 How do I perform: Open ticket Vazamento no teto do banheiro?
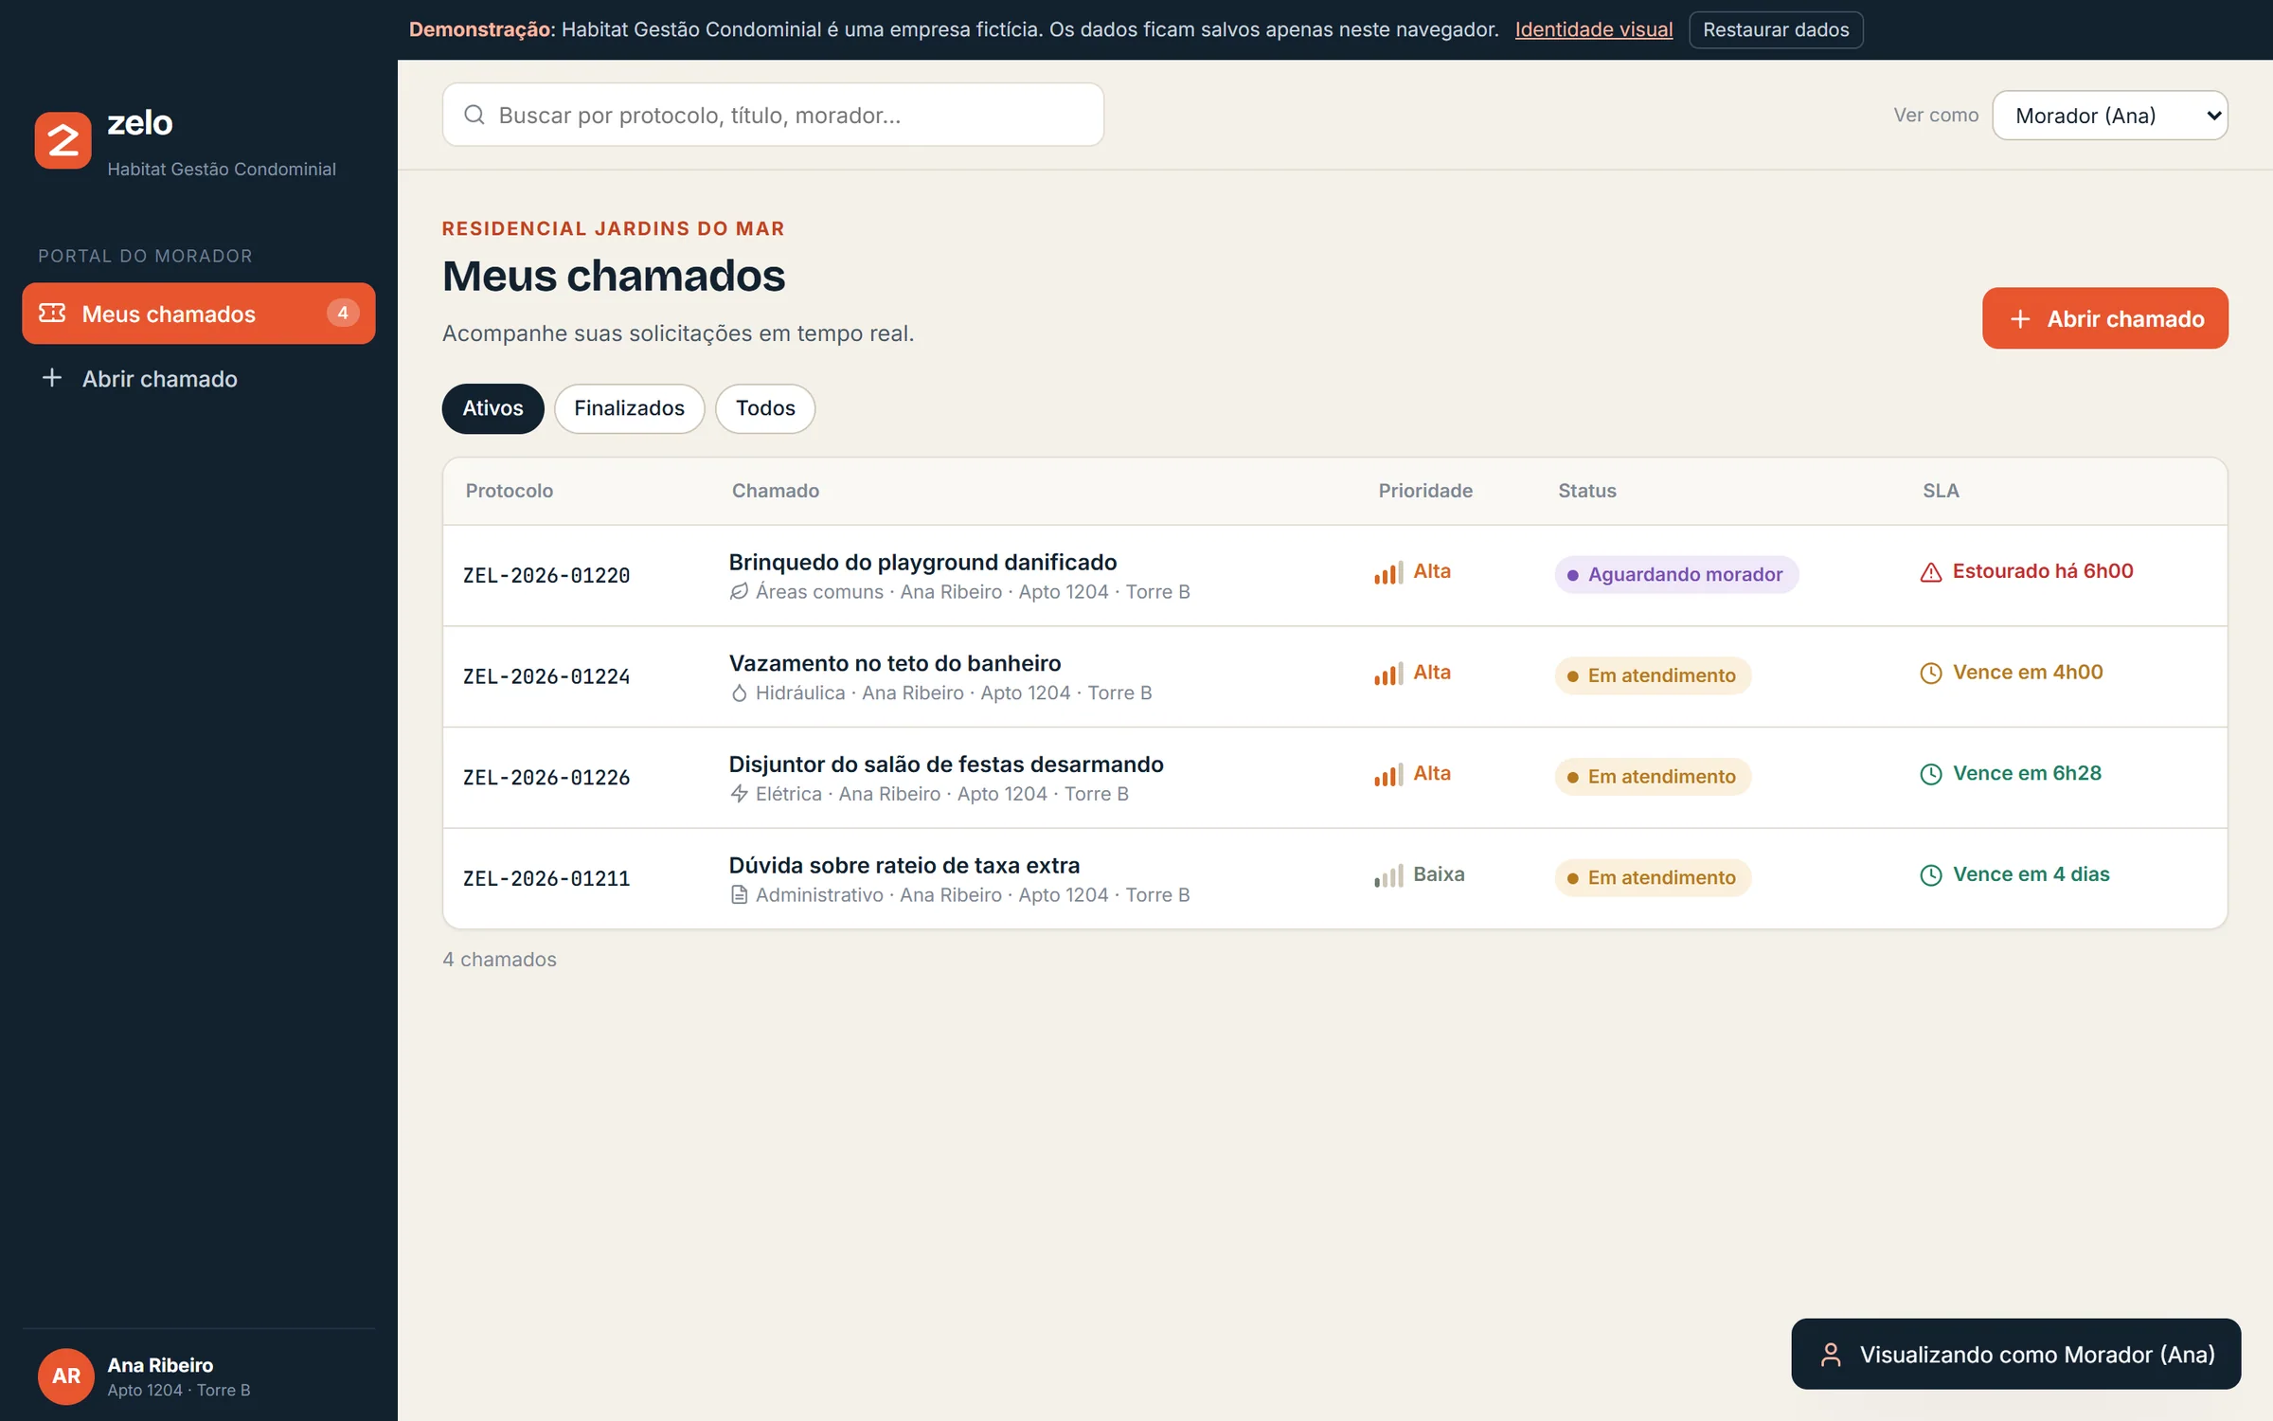click(895, 663)
